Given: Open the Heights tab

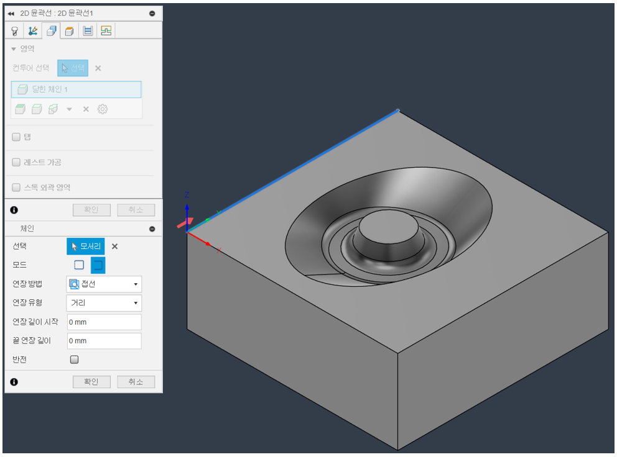Looking at the screenshot, I should click(69, 30).
